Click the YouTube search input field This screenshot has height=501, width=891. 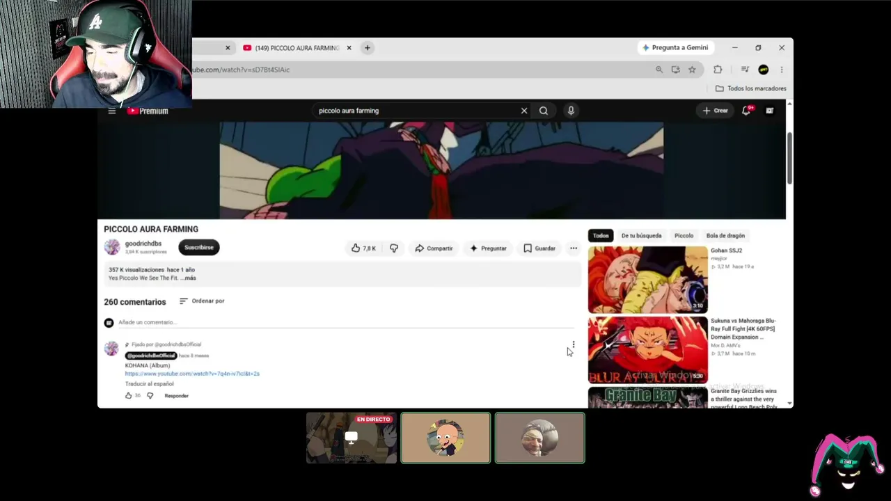coord(418,111)
